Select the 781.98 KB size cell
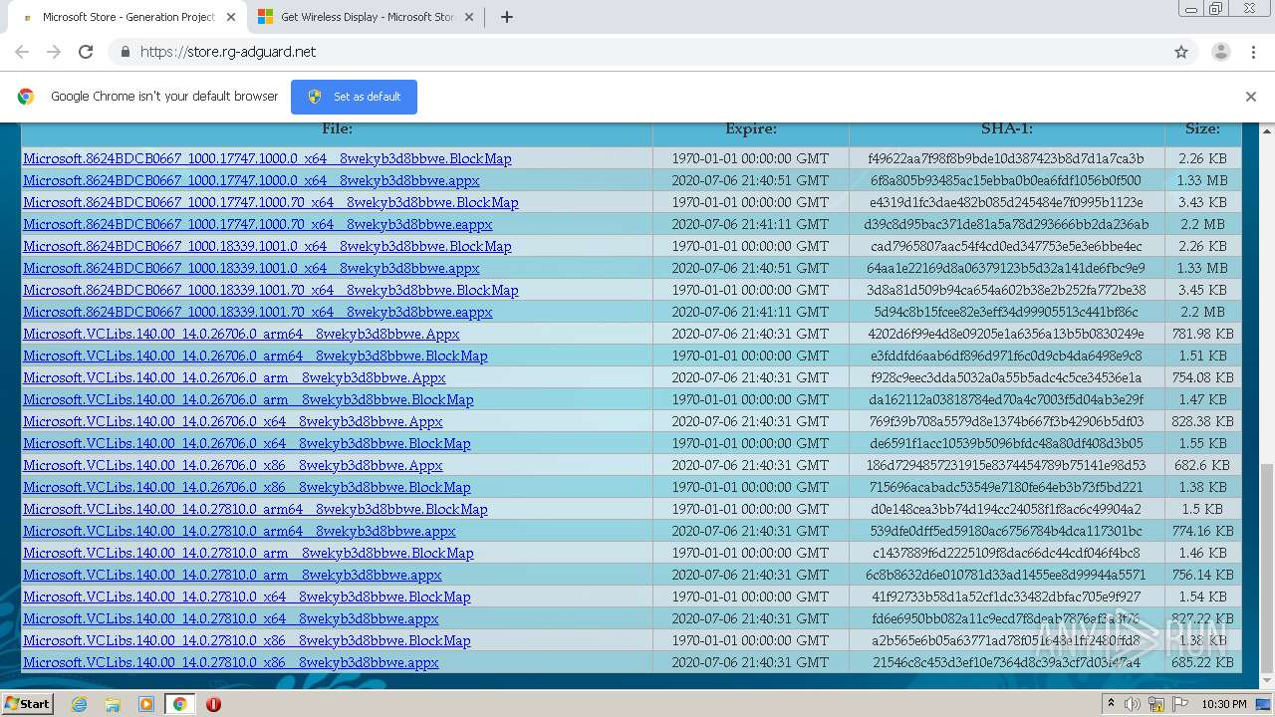This screenshot has width=1275, height=717. coord(1202,334)
